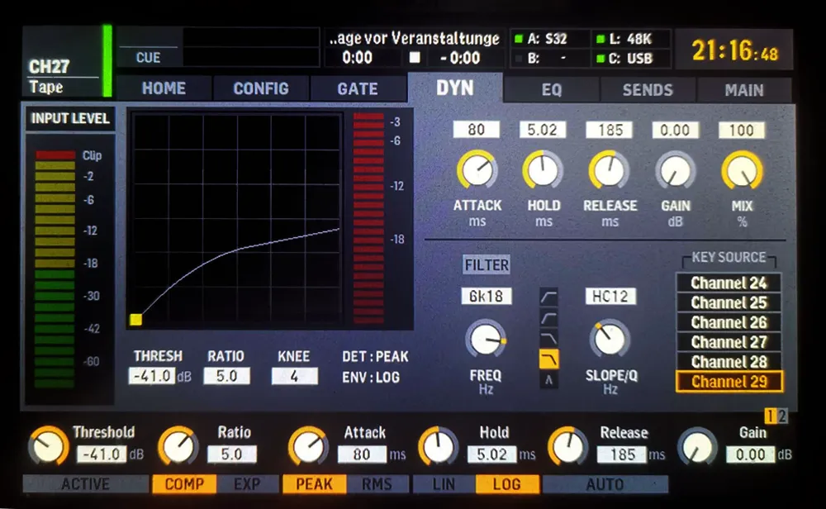Open the SENDS tab
The height and width of the screenshot is (509, 826).
(648, 89)
